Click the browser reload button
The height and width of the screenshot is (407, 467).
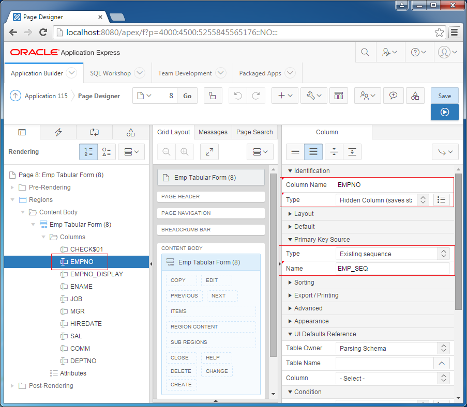(x=43, y=33)
